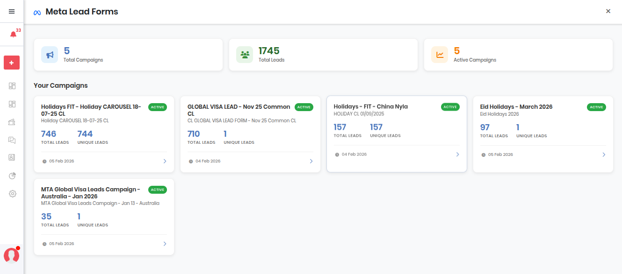Image resolution: width=622 pixels, height=274 pixels.
Task: Click the ACTIVE badge on GLOBAL VISA LEAD
Action: point(304,107)
